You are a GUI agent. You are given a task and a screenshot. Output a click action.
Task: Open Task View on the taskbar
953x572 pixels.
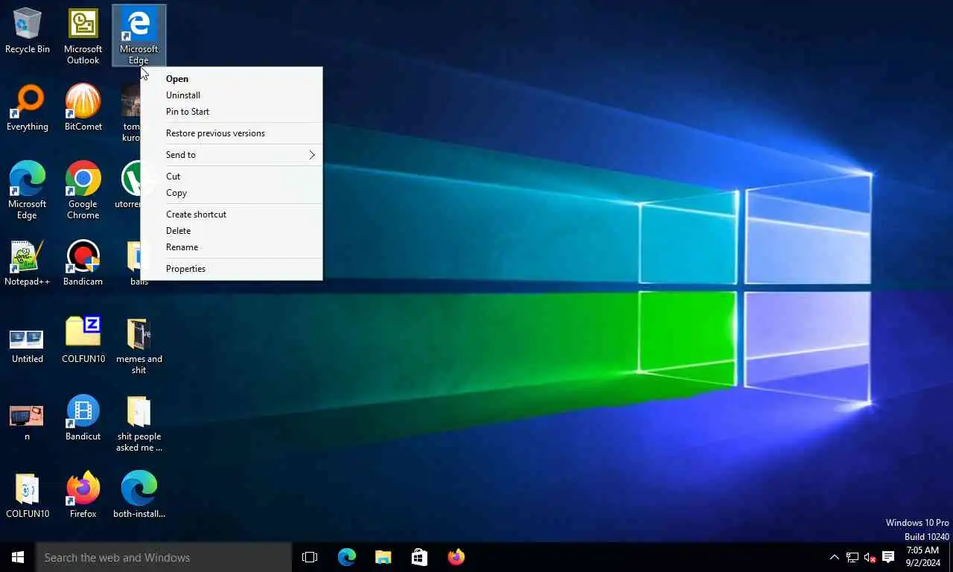point(310,557)
